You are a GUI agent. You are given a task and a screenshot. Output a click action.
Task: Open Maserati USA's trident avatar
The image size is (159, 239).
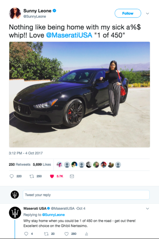pyautogui.click(x=15, y=213)
